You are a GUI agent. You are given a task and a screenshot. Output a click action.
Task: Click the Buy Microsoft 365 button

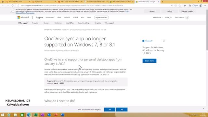(101, 18)
